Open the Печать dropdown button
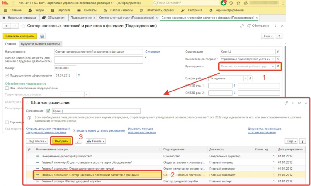Screen dimensions: 311x186 pyautogui.click(x=96, y=141)
